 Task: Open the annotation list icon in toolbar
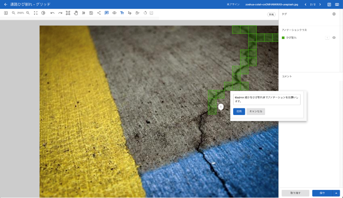pos(137,13)
